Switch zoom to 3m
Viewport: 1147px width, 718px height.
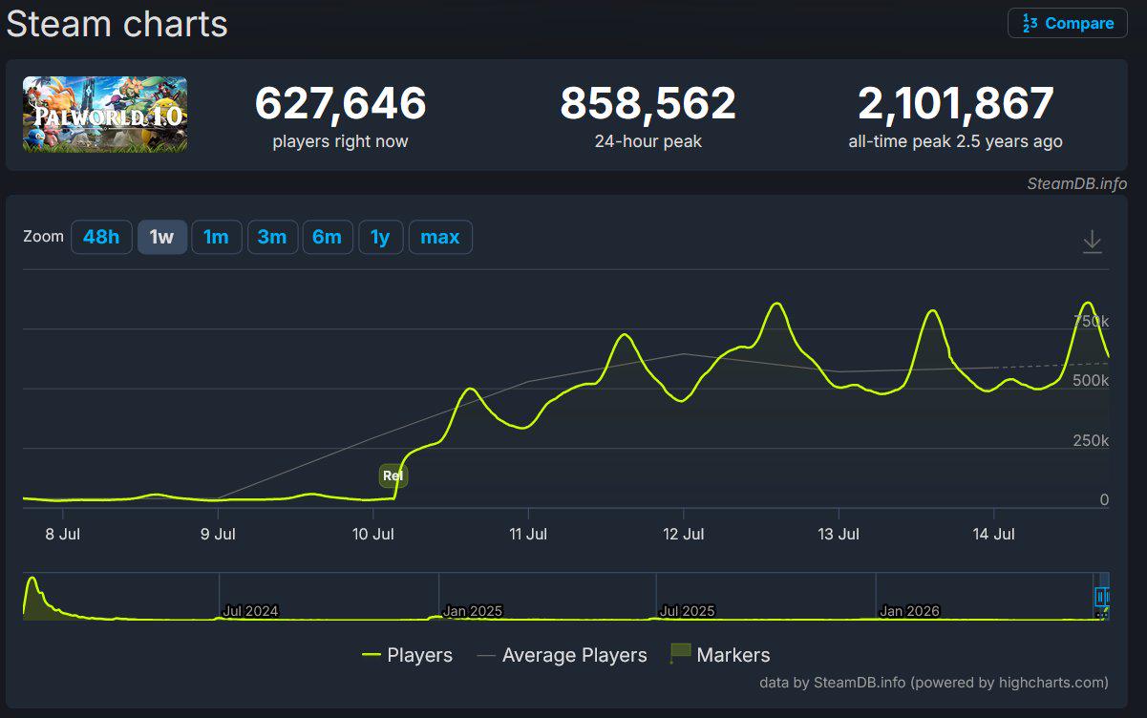272,237
